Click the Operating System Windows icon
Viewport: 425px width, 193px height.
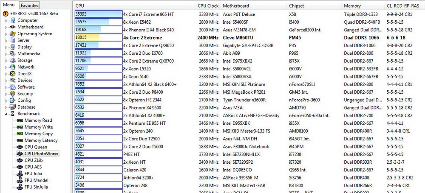(12, 34)
